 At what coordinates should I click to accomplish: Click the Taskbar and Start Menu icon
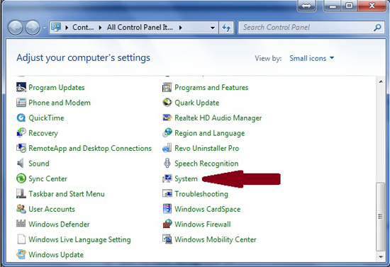pos(21,193)
